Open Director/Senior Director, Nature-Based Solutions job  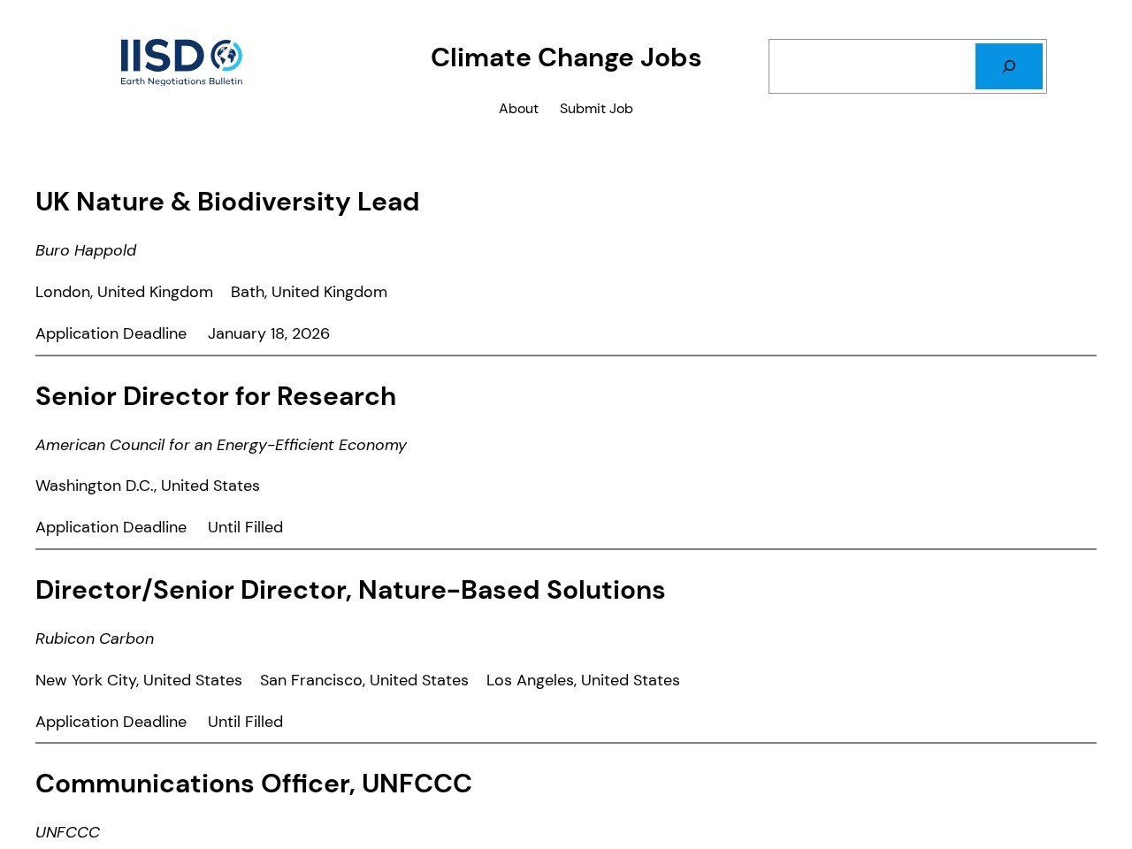coord(350,590)
